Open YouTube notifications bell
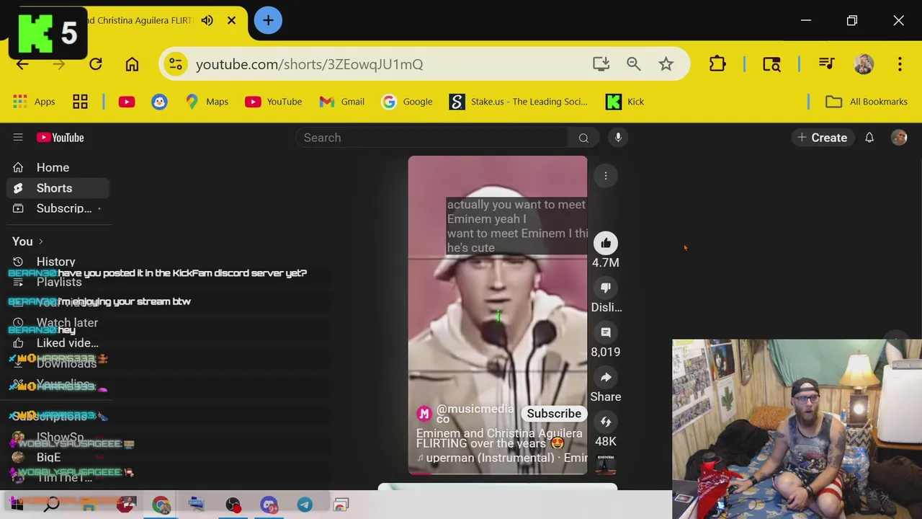Viewport: 922px width, 519px height. tap(869, 138)
